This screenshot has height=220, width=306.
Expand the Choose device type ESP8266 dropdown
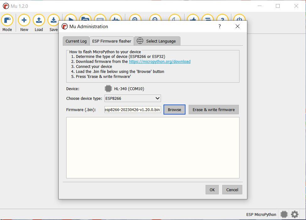coord(133,99)
